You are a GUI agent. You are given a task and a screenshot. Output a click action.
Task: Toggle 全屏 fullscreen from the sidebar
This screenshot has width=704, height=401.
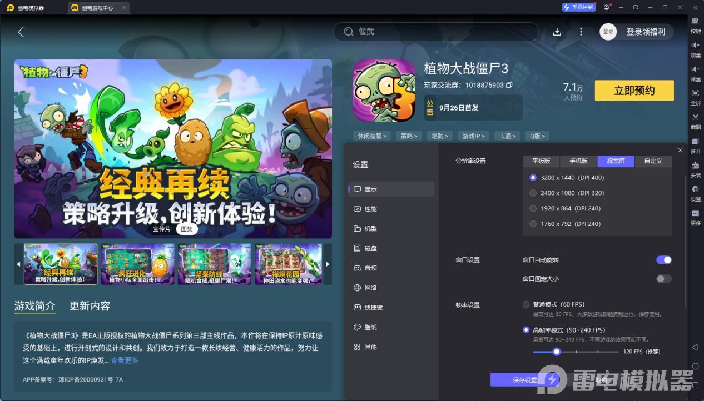pos(695,93)
